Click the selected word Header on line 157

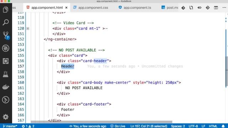[68, 66]
